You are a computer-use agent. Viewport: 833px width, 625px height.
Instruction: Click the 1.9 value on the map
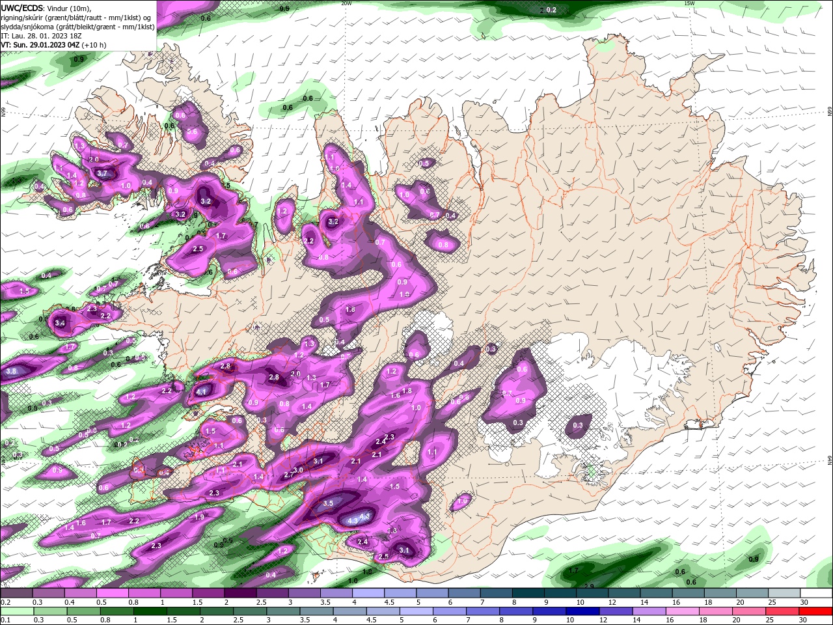200,516
